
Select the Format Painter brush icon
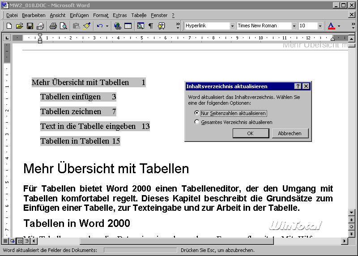click(x=87, y=26)
